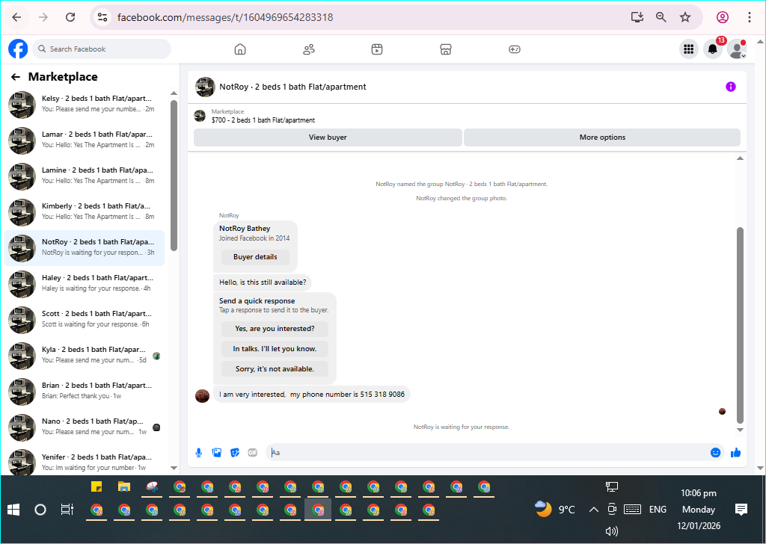The width and height of the screenshot is (766, 544).
Task: Open the Nano conversation
Action: [x=84, y=427]
